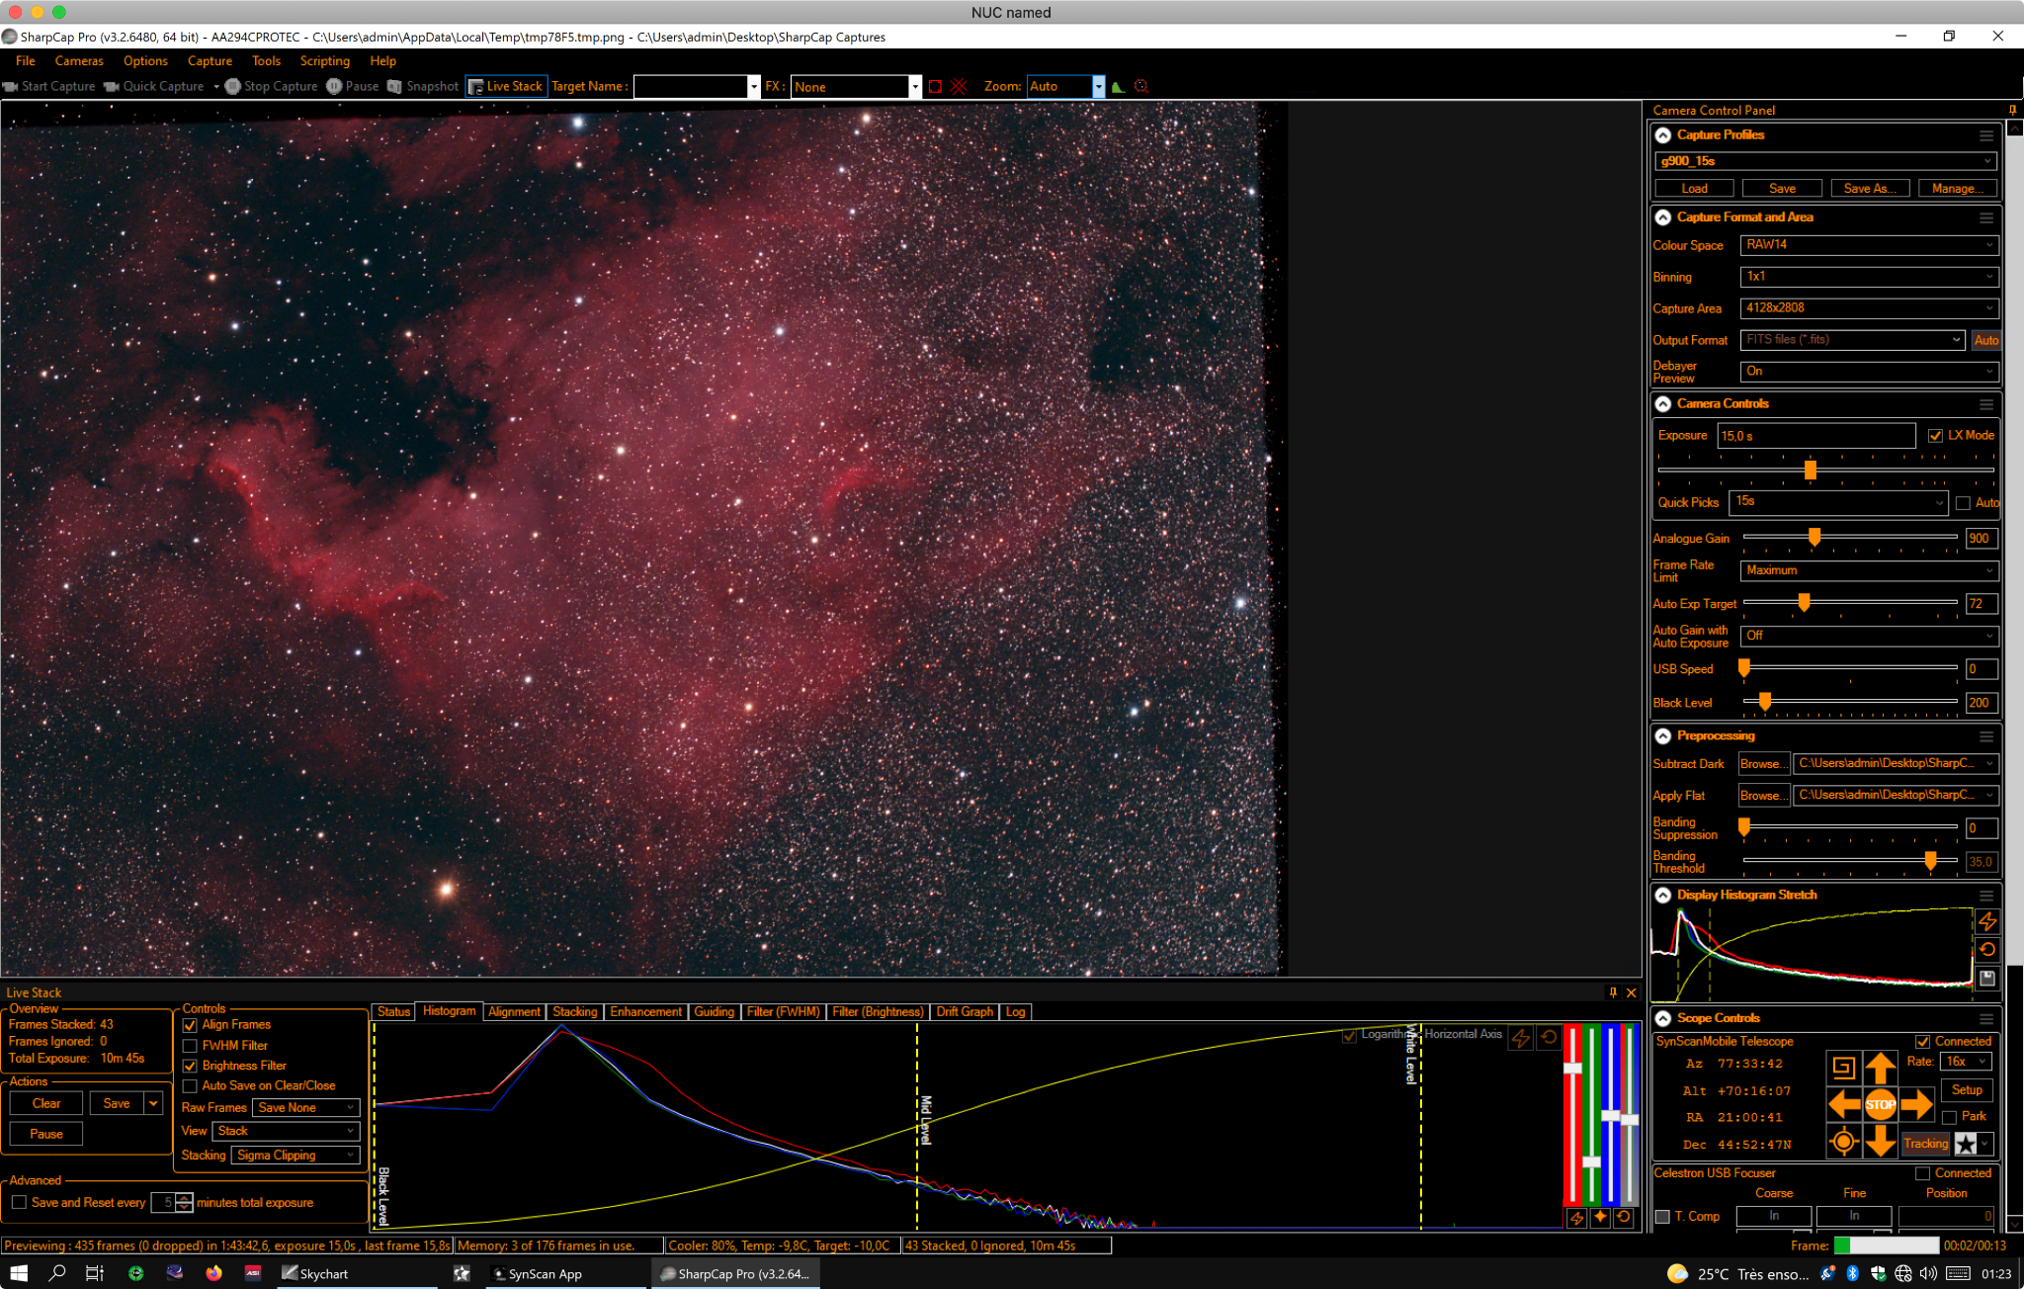Open the Colour Space dropdown RAW14
The width and height of the screenshot is (2024, 1289).
[x=1869, y=245]
